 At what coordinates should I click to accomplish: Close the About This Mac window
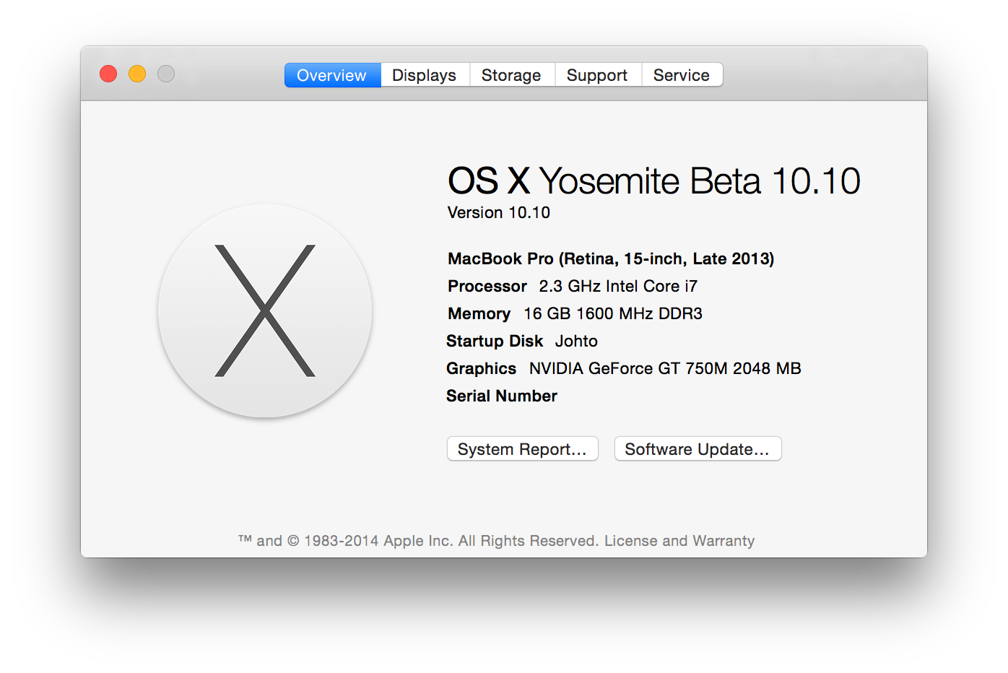click(x=108, y=74)
